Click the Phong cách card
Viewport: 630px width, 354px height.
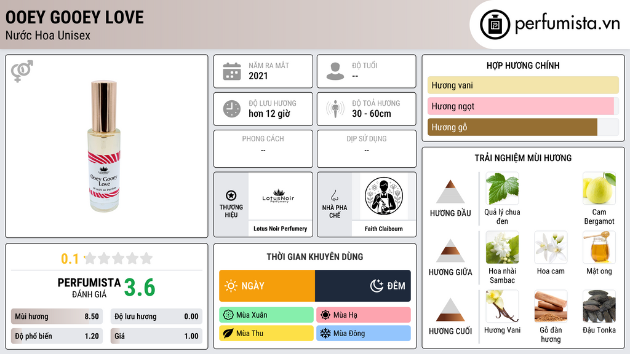(x=263, y=149)
